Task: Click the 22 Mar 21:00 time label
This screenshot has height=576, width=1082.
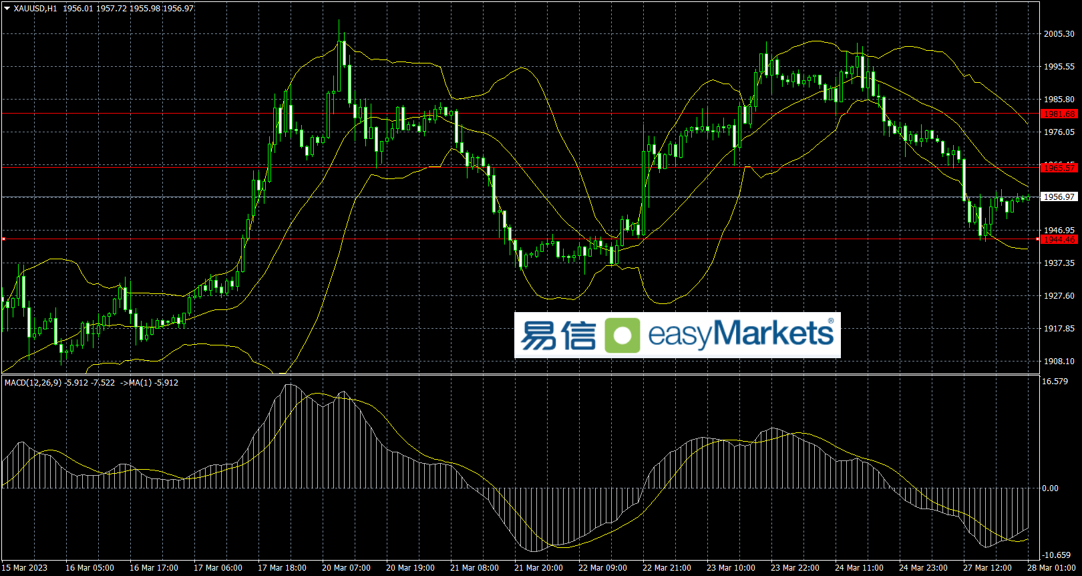Action: 667,568
